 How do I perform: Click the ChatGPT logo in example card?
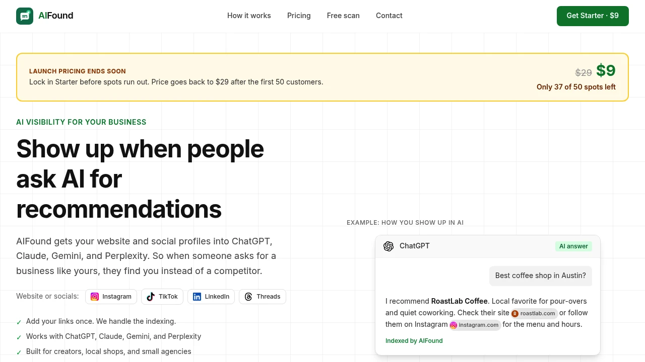pyautogui.click(x=389, y=246)
